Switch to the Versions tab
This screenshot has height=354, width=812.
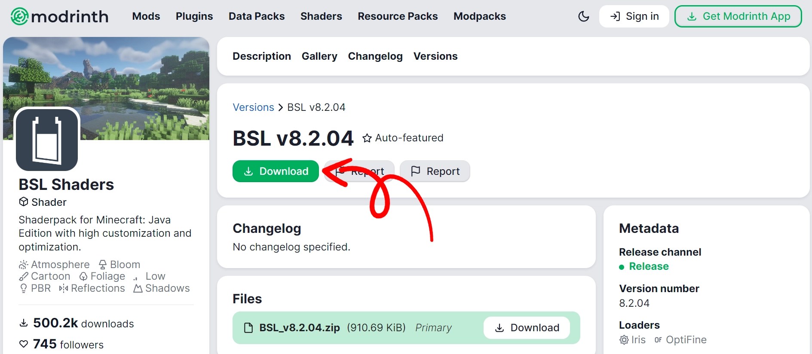coord(435,56)
